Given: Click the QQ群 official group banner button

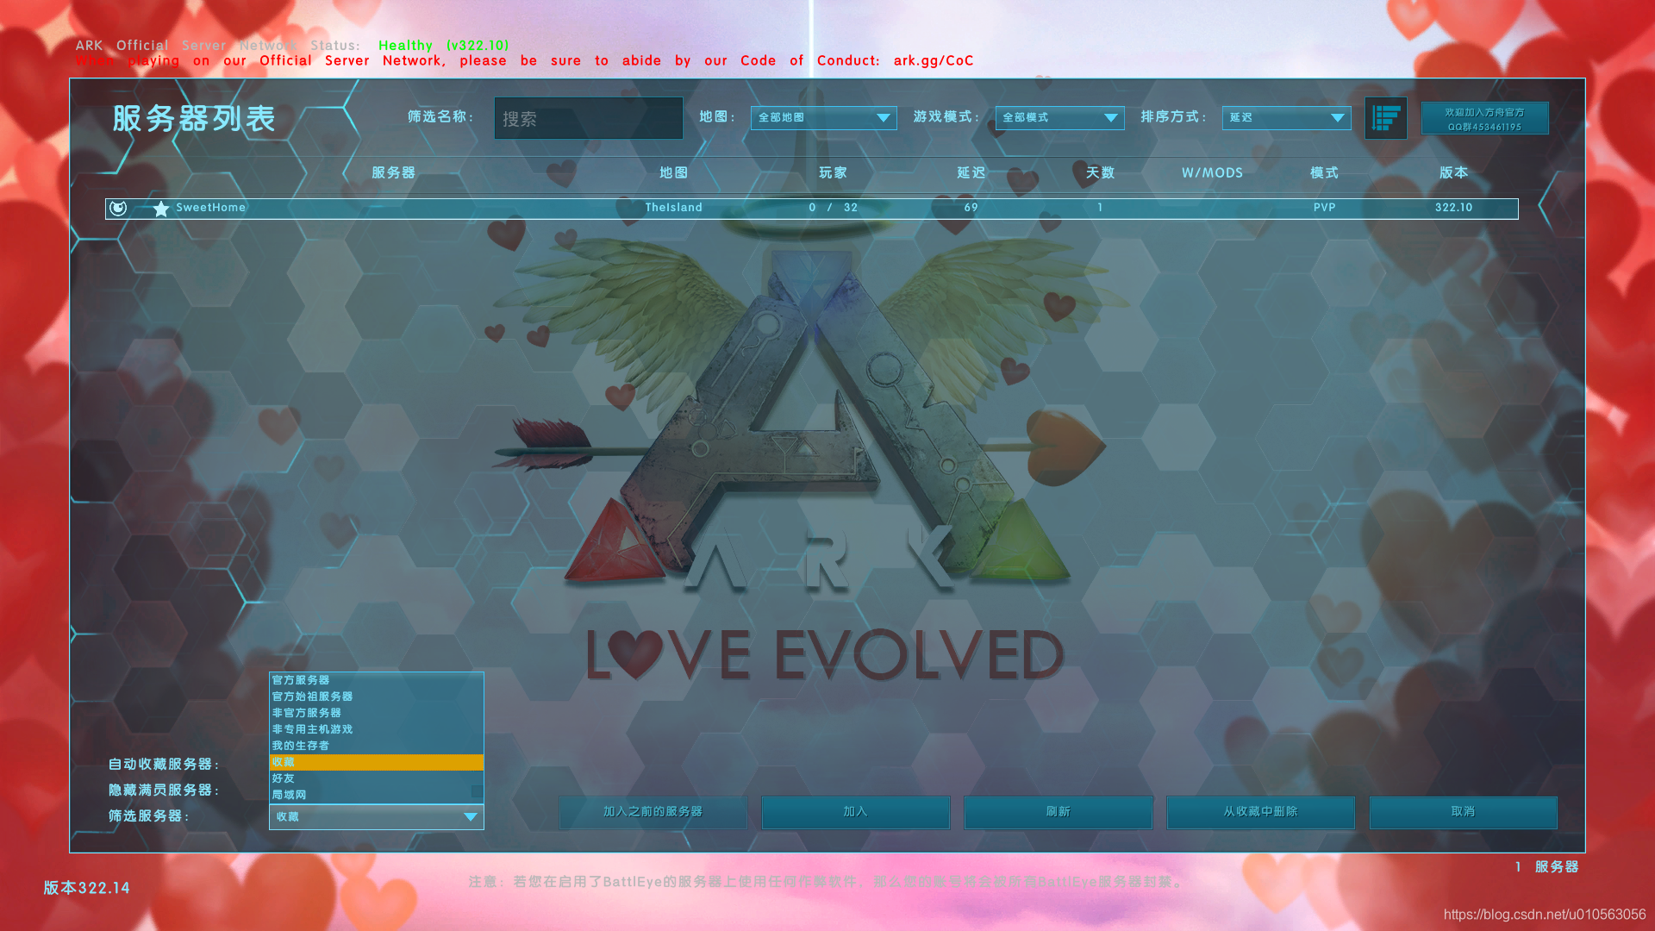Looking at the screenshot, I should (1484, 119).
